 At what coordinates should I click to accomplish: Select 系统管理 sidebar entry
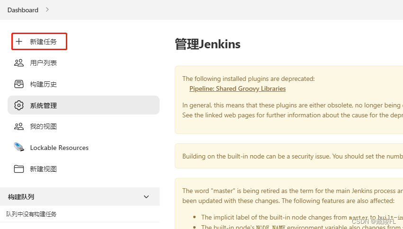coord(83,105)
